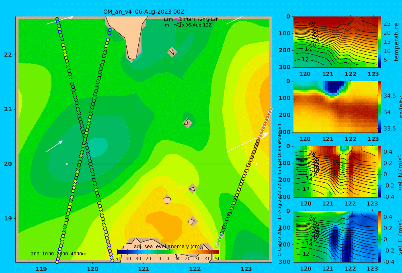Click the 'adj. sea level anomaly (cm)' label
This screenshot has height=273, width=402.
168,247
